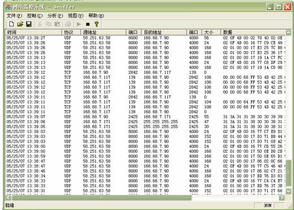Click the Cut scissors toolbar icon
Viewport: 294px width, 210px height.
pos(40,24)
